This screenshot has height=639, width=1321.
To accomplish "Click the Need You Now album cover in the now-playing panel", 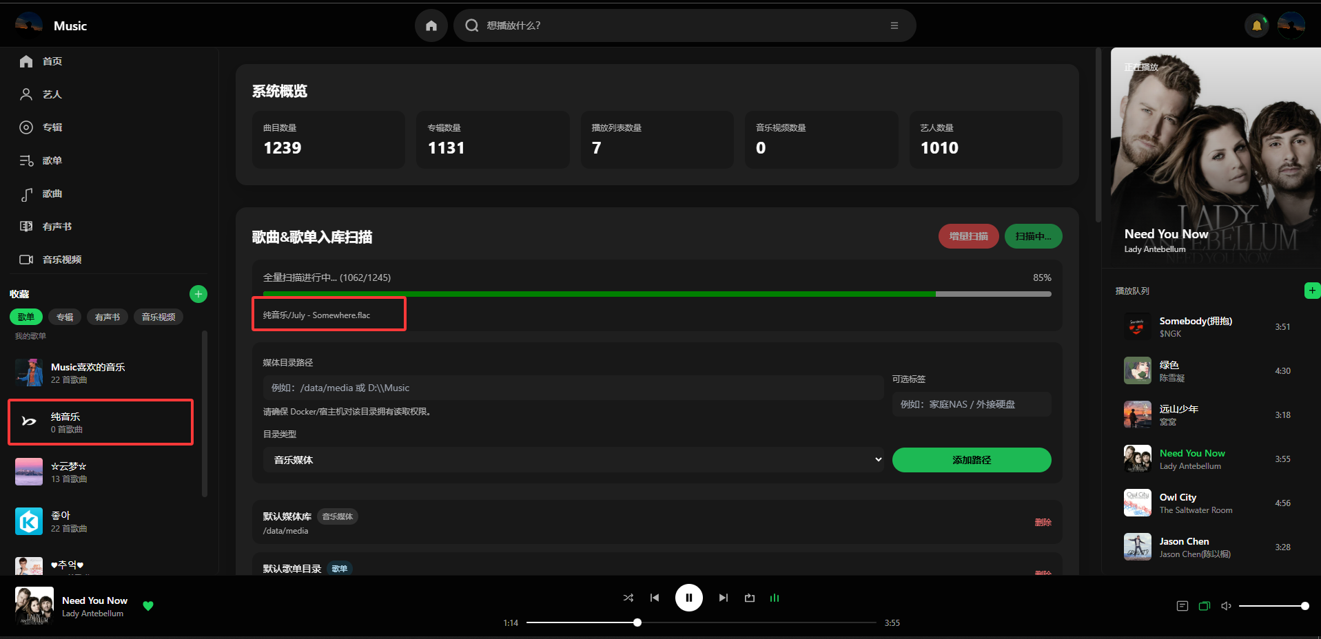I will pyautogui.click(x=1216, y=158).
